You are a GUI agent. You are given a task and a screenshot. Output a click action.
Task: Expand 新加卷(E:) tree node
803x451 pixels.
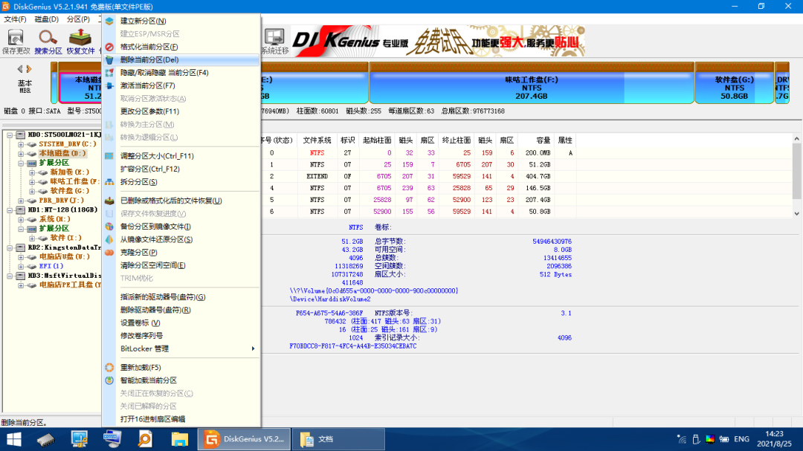32,172
